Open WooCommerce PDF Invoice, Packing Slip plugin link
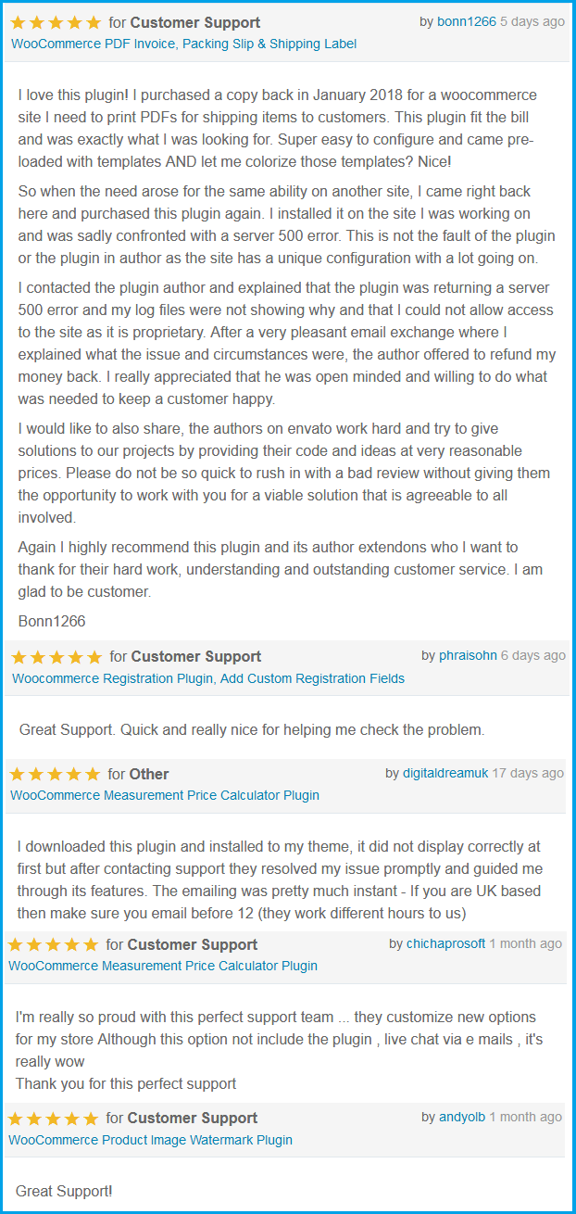Screen dimensions: 576x1214 point(183,44)
